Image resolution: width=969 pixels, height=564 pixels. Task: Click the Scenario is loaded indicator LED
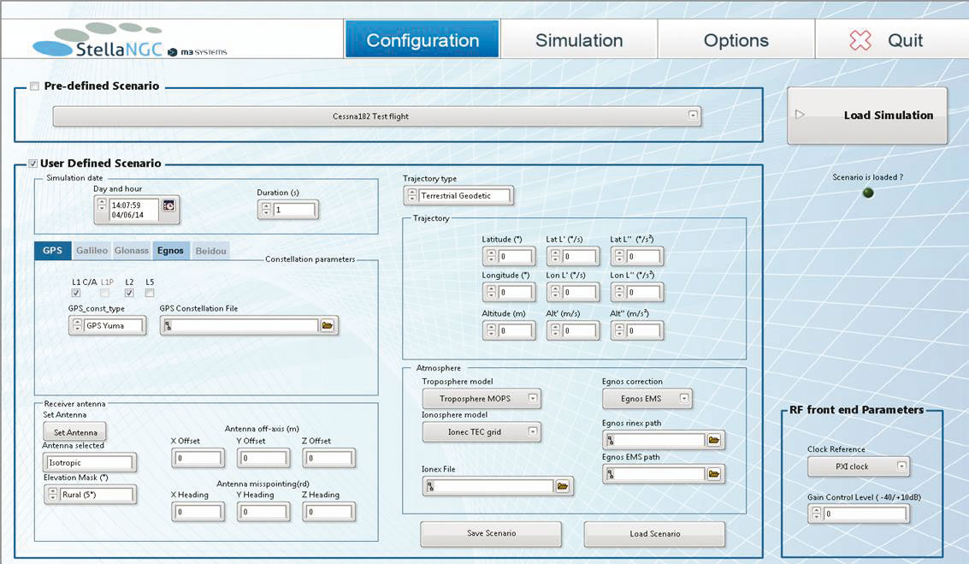[867, 193]
